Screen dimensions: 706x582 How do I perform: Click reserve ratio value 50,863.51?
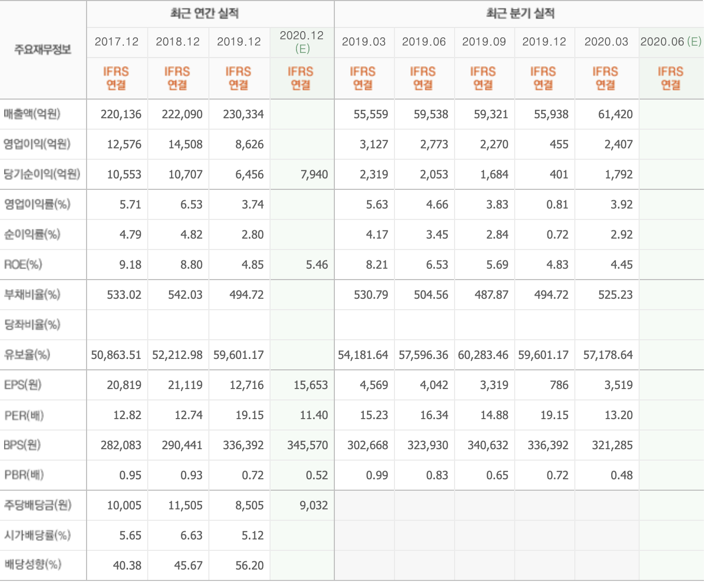pos(116,355)
